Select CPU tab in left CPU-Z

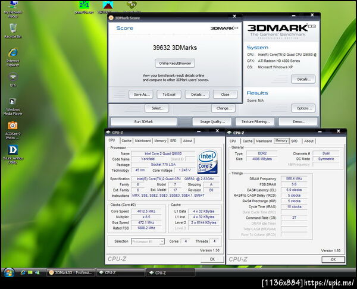coord(112,140)
